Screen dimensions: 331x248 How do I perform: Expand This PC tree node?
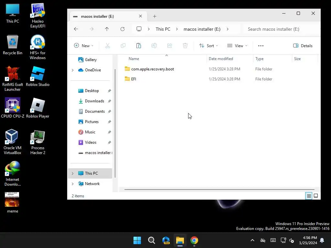(73, 173)
